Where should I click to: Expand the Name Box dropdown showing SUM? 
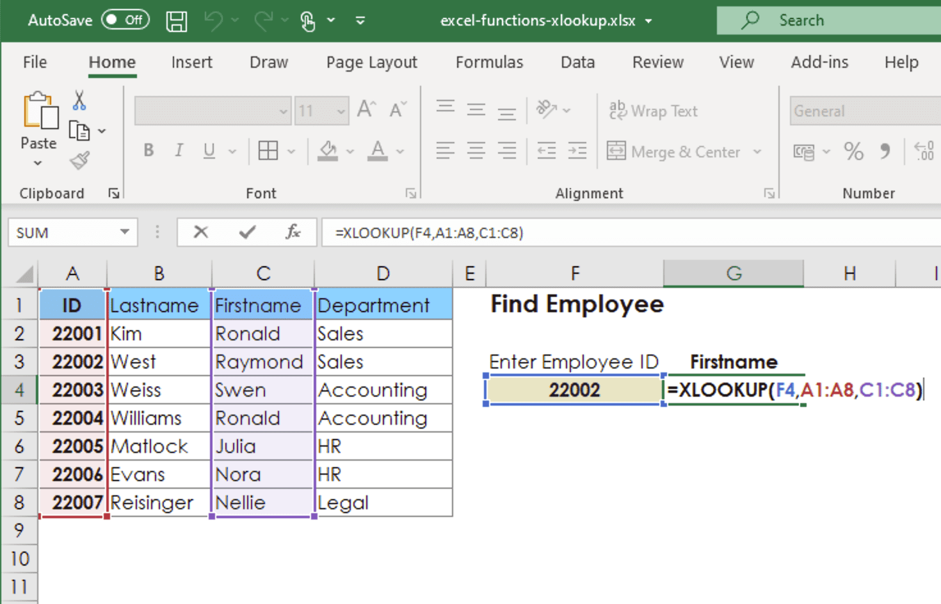click(125, 232)
